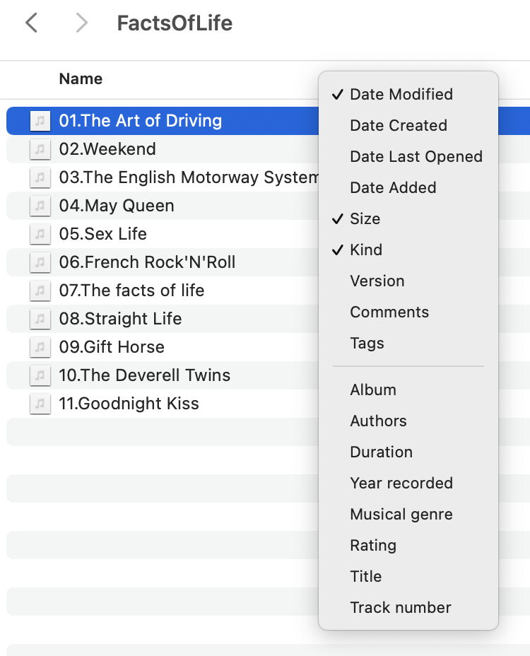Click the music icon for 11.Goodnight Kiss
Screen dimensions: 530x656
tap(40, 404)
